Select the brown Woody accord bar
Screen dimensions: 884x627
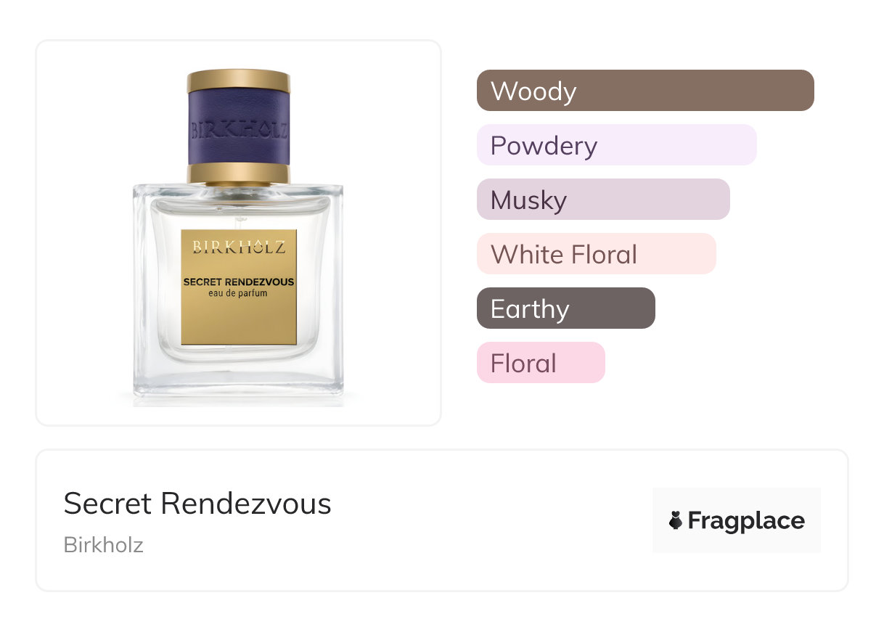(x=644, y=91)
